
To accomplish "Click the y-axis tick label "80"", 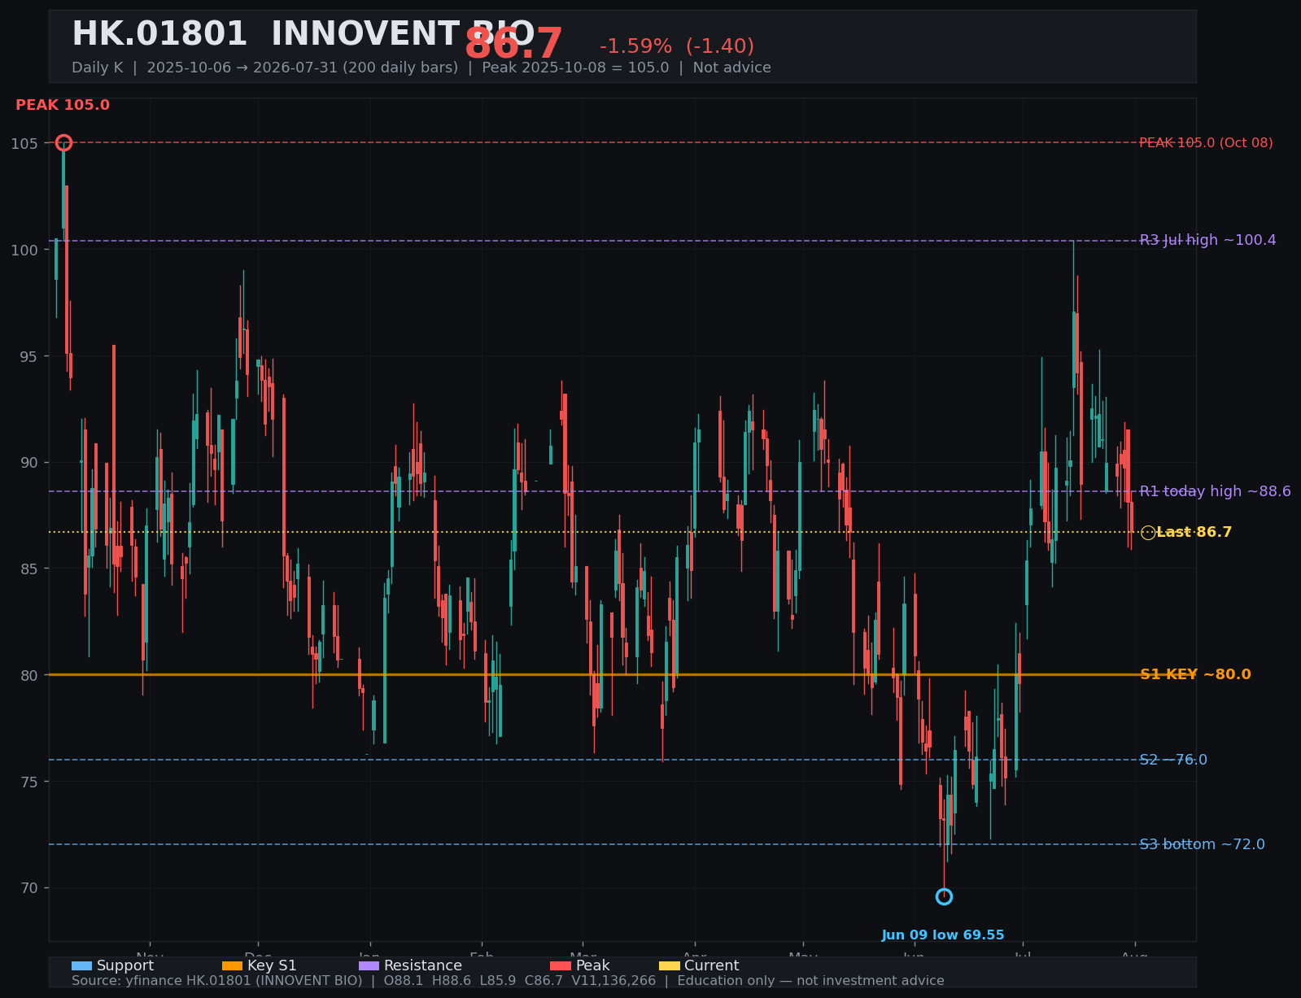I will [x=28, y=675].
